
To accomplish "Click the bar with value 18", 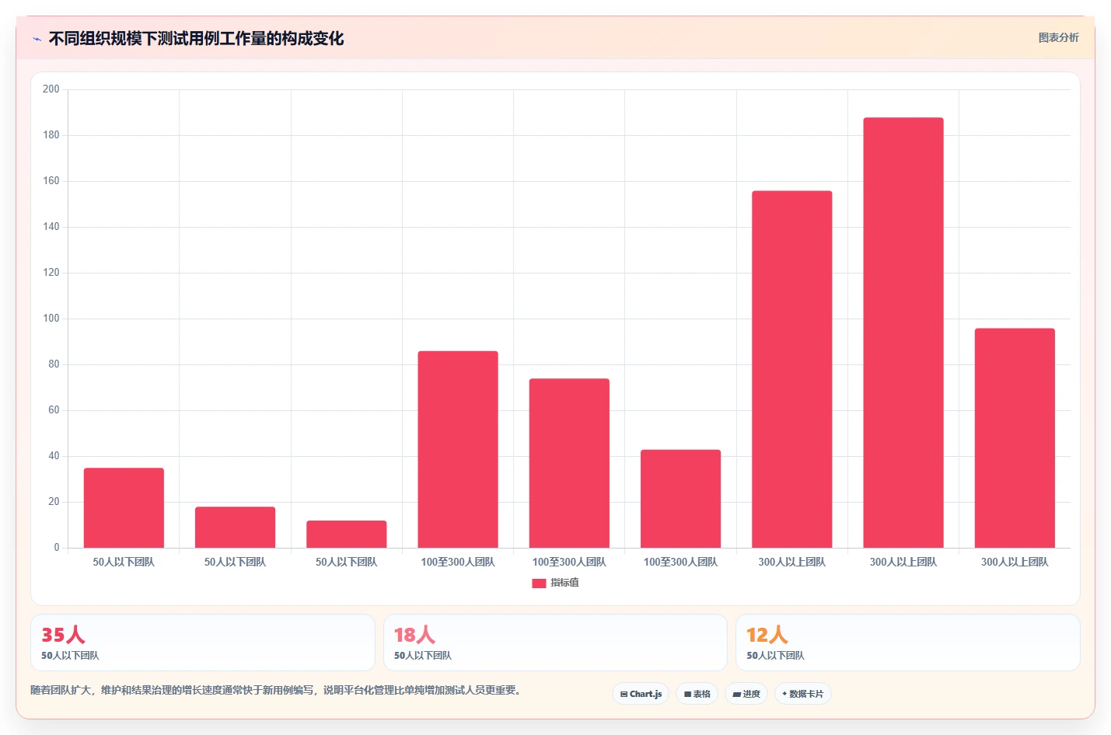I will (x=235, y=528).
